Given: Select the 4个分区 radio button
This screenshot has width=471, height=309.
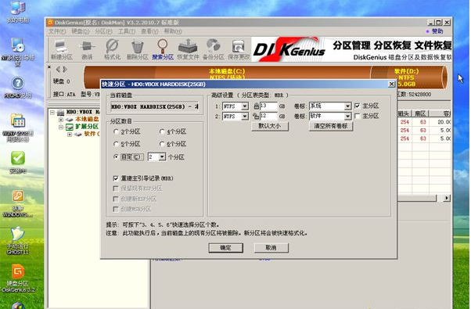Looking at the screenshot, I should [x=162, y=131].
